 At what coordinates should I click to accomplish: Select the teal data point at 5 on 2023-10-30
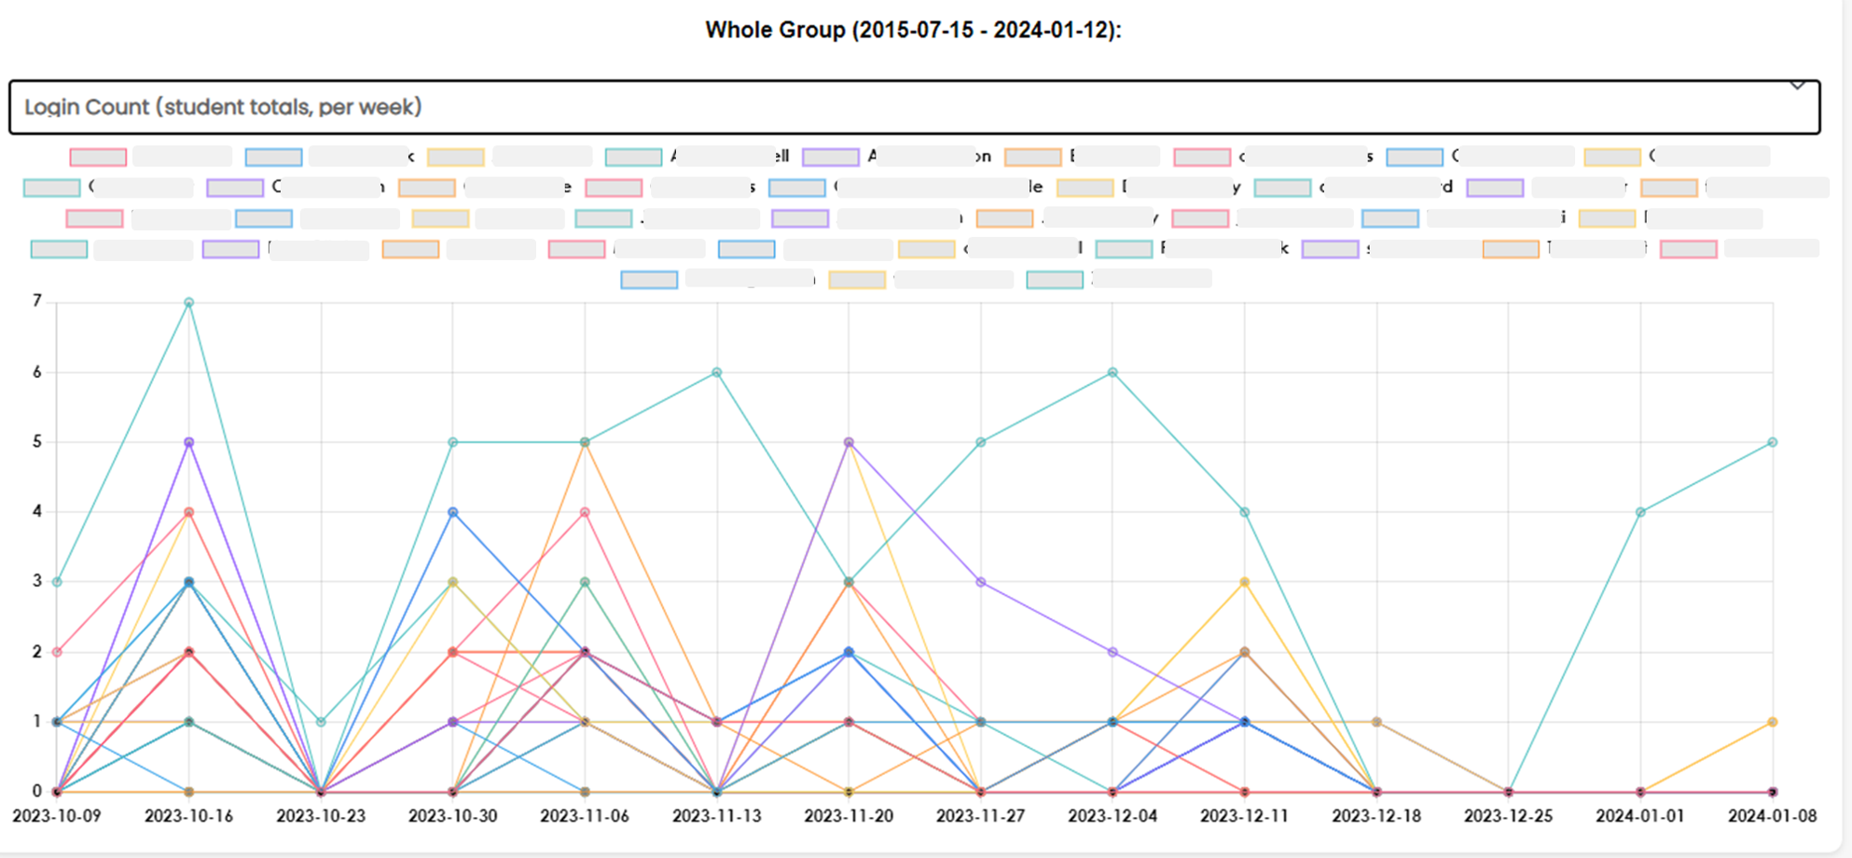point(453,442)
